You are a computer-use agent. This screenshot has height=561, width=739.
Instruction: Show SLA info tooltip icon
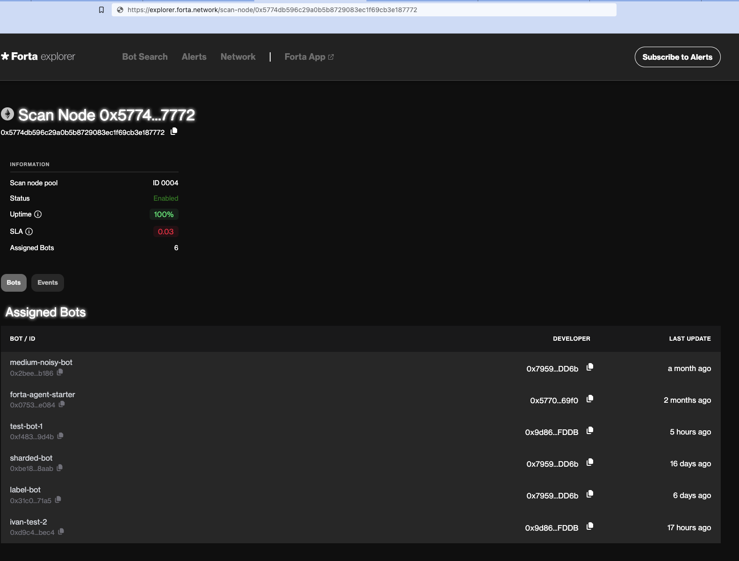click(x=29, y=231)
